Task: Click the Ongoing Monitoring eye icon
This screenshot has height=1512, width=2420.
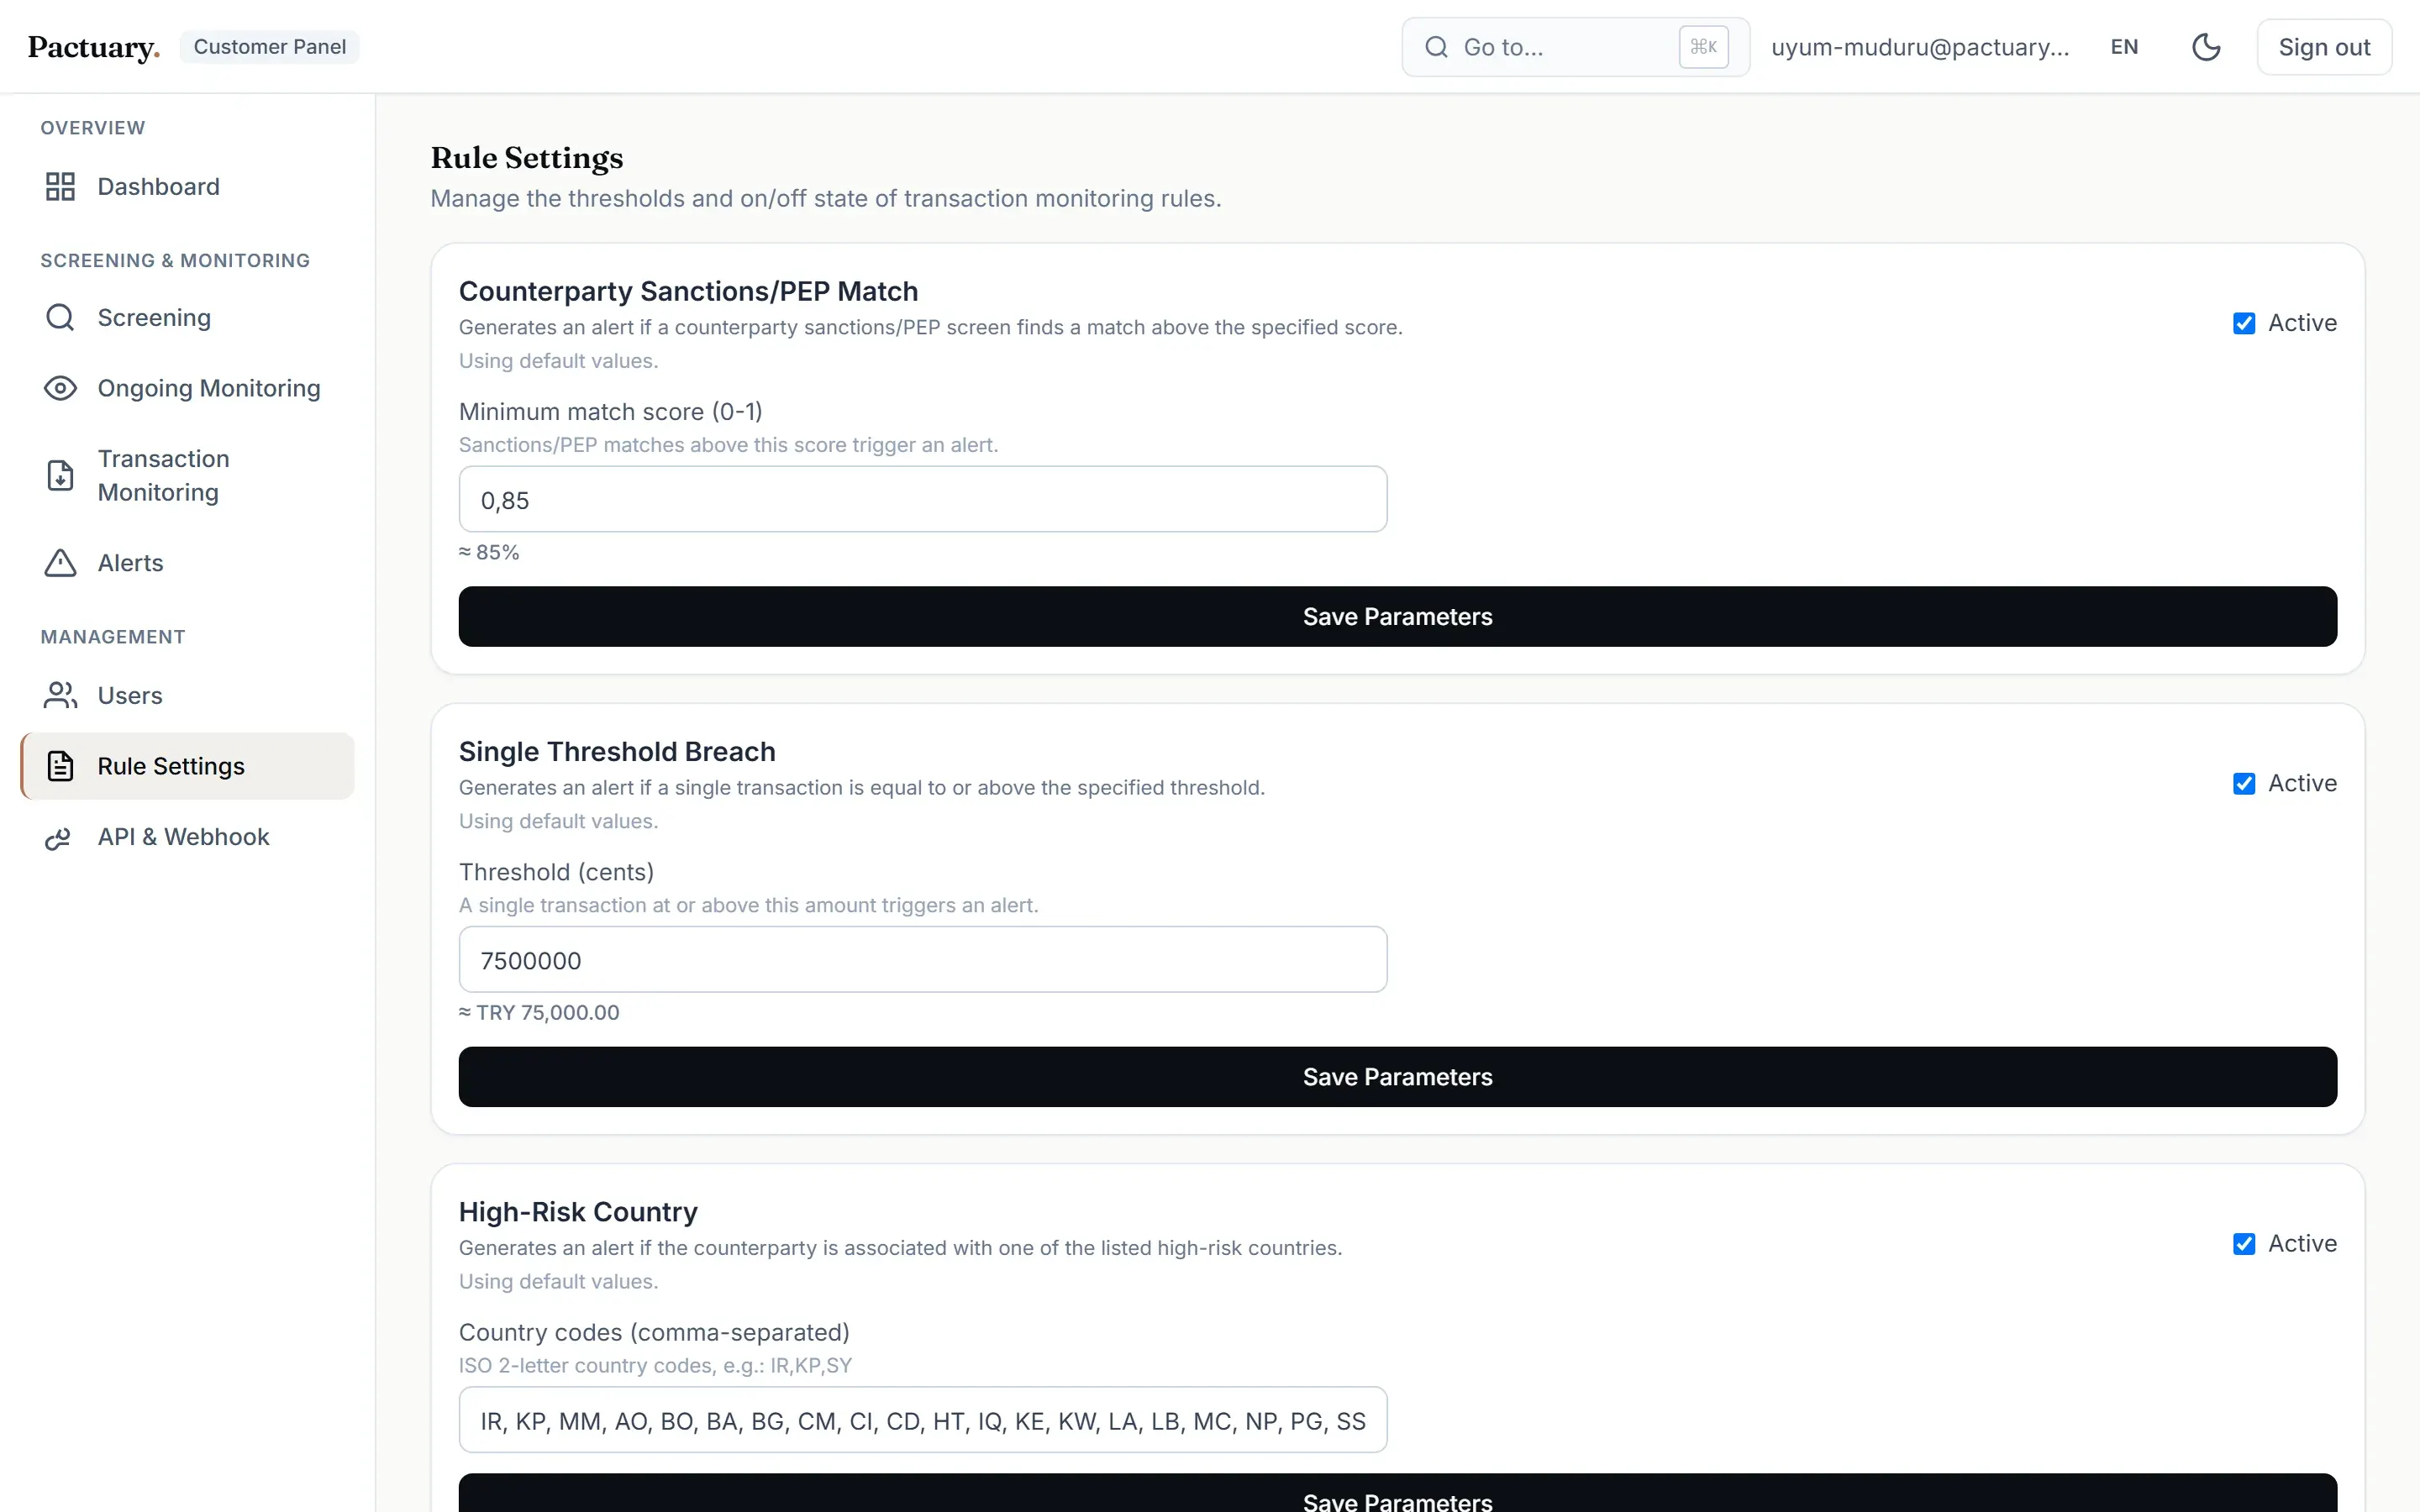Action: click(x=60, y=388)
